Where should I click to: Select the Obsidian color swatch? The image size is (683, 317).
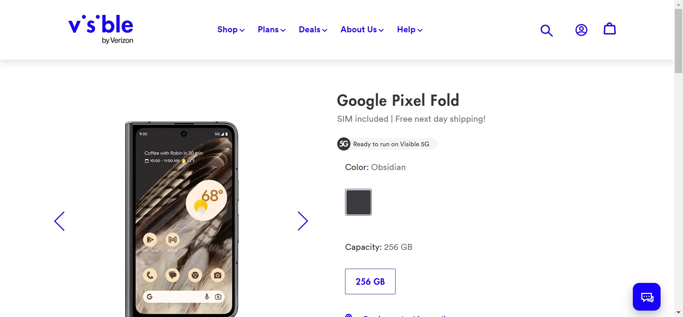tap(358, 202)
